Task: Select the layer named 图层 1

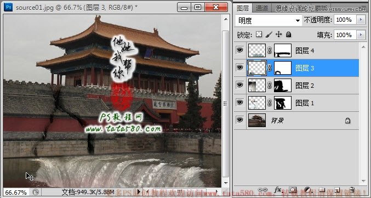Action: coord(305,103)
